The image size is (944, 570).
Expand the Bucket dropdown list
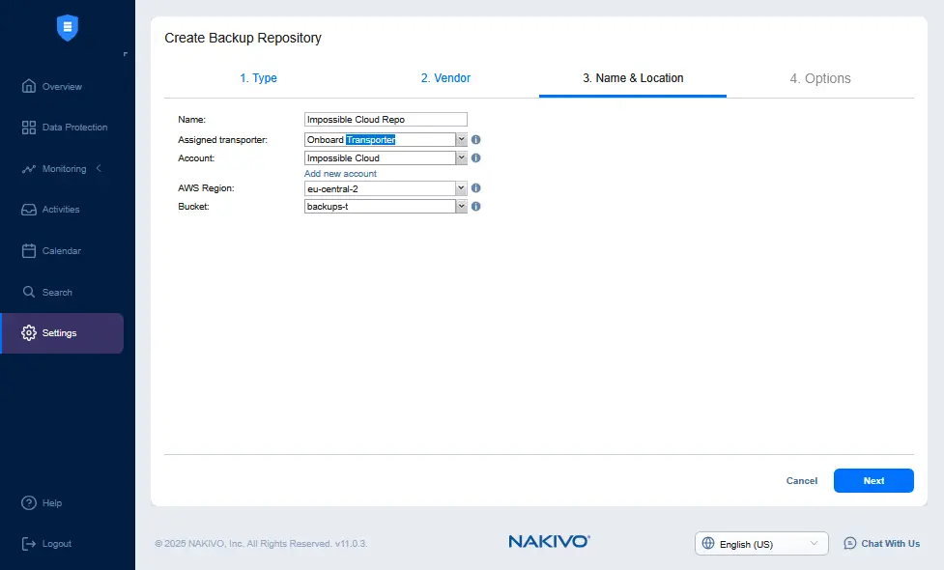click(461, 207)
